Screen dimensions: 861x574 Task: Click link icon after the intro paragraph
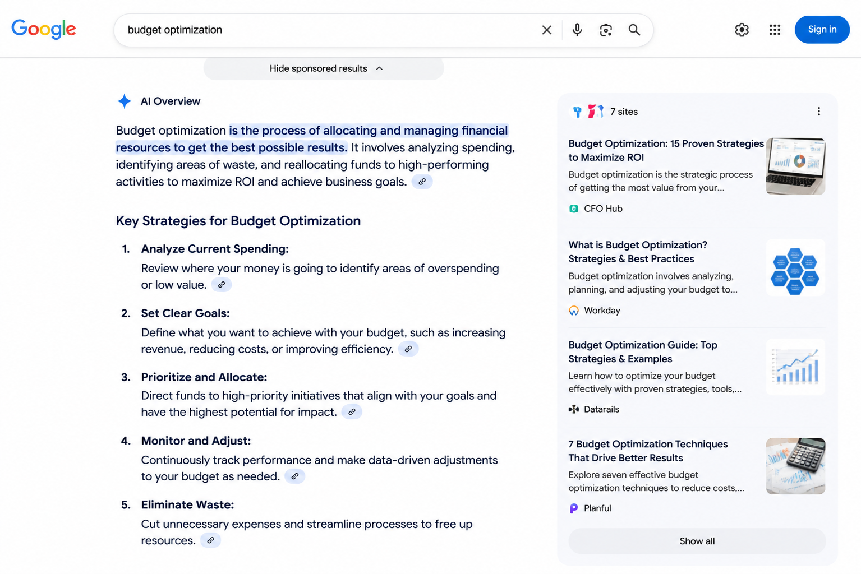coord(422,182)
